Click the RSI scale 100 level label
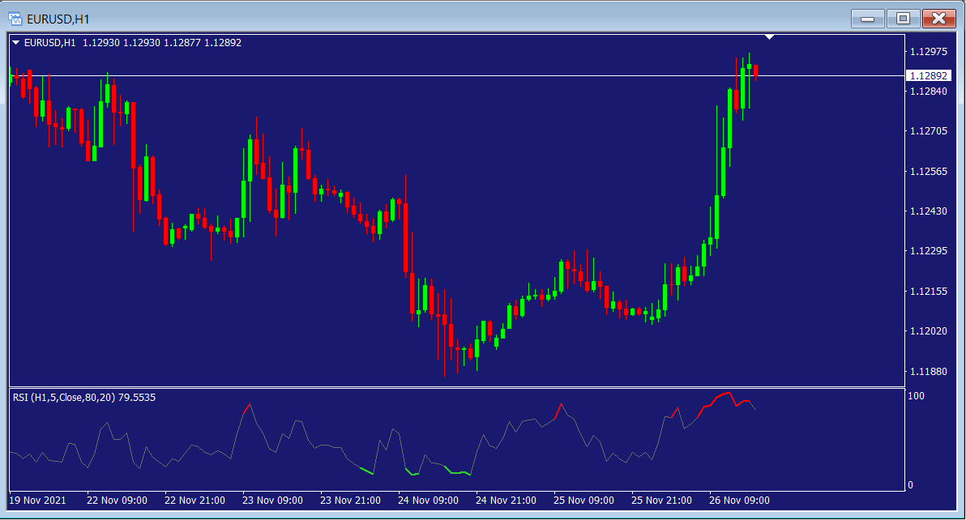Screen dimensions: 966x520 point(916,396)
